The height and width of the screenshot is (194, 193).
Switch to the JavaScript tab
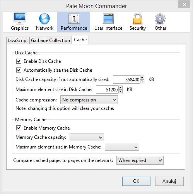pyautogui.click(x=18, y=40)
